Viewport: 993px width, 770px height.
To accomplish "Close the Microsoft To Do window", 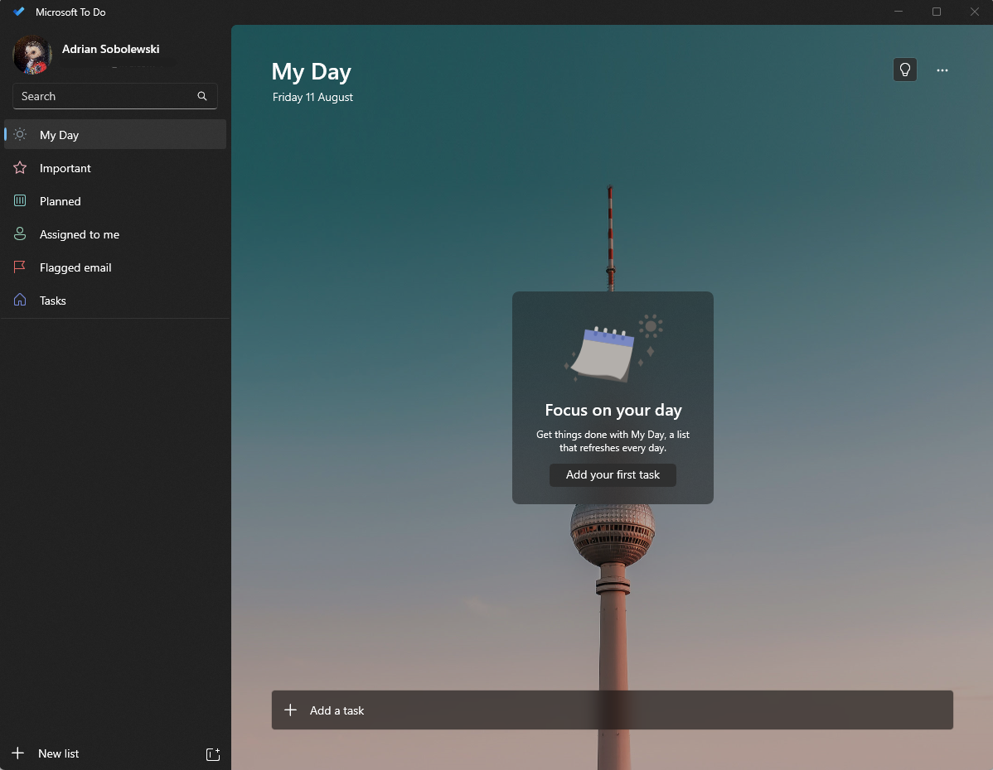I will [x=974, y=12].
